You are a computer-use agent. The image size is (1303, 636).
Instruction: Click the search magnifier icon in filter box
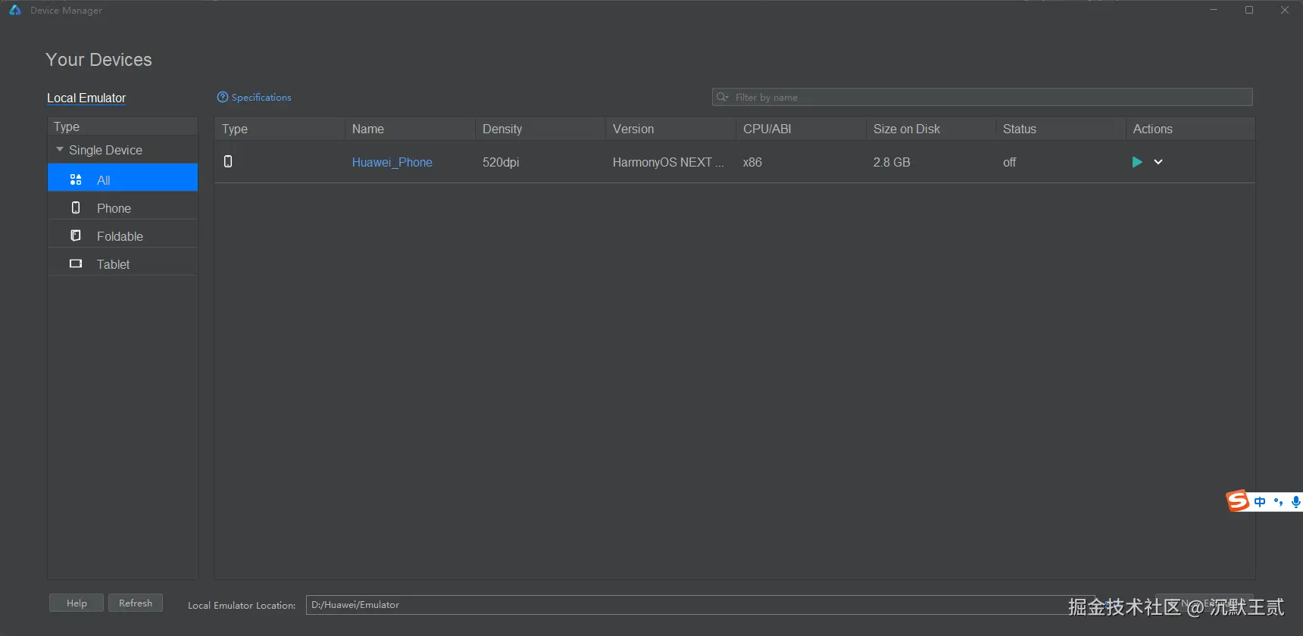coord(723,97)
